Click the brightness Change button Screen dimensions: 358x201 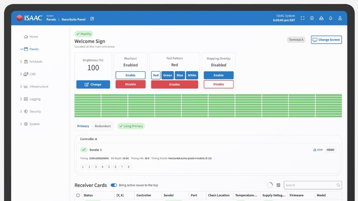coord(93,84)
